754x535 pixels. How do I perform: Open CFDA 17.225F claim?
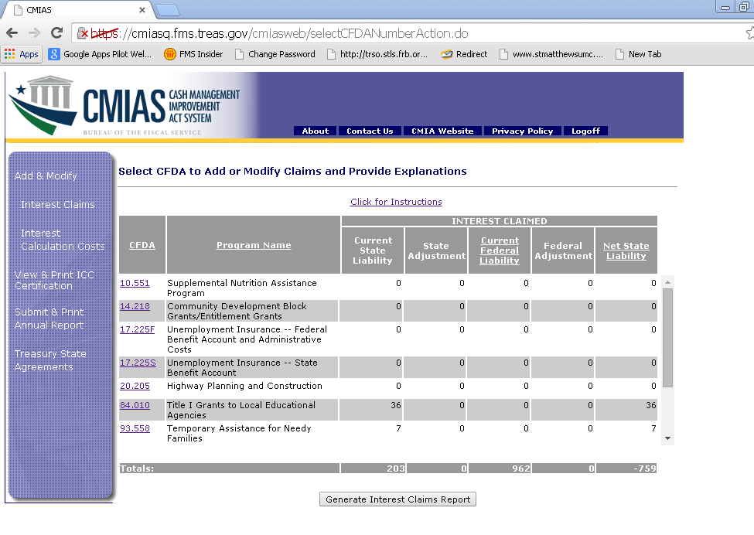coord(137,329)
